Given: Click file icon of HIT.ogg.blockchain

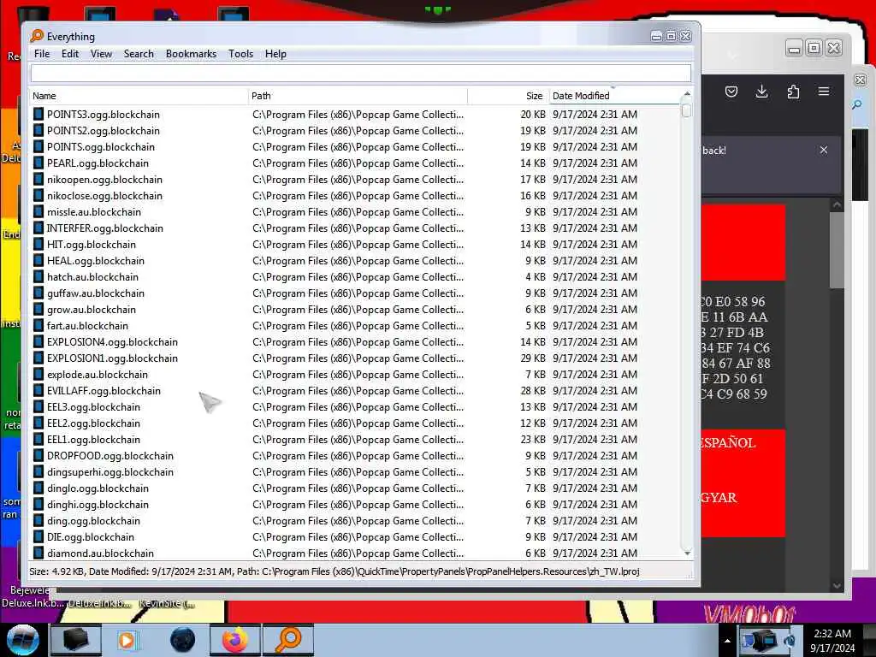Looking at the screenshot, I should (38, 244).
